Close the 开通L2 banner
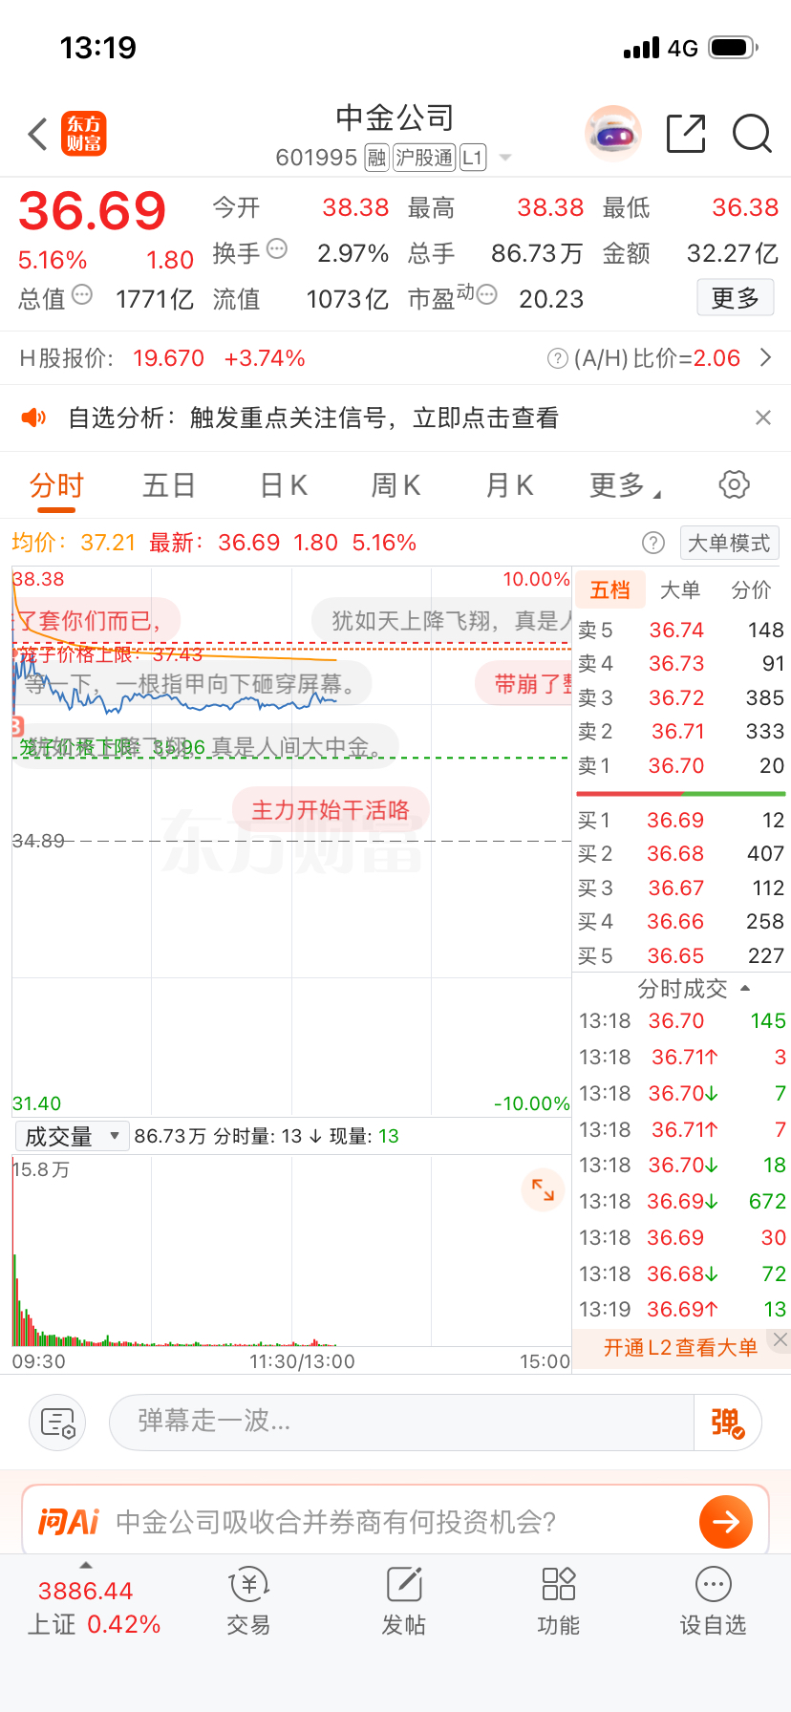 [780, 1339]
